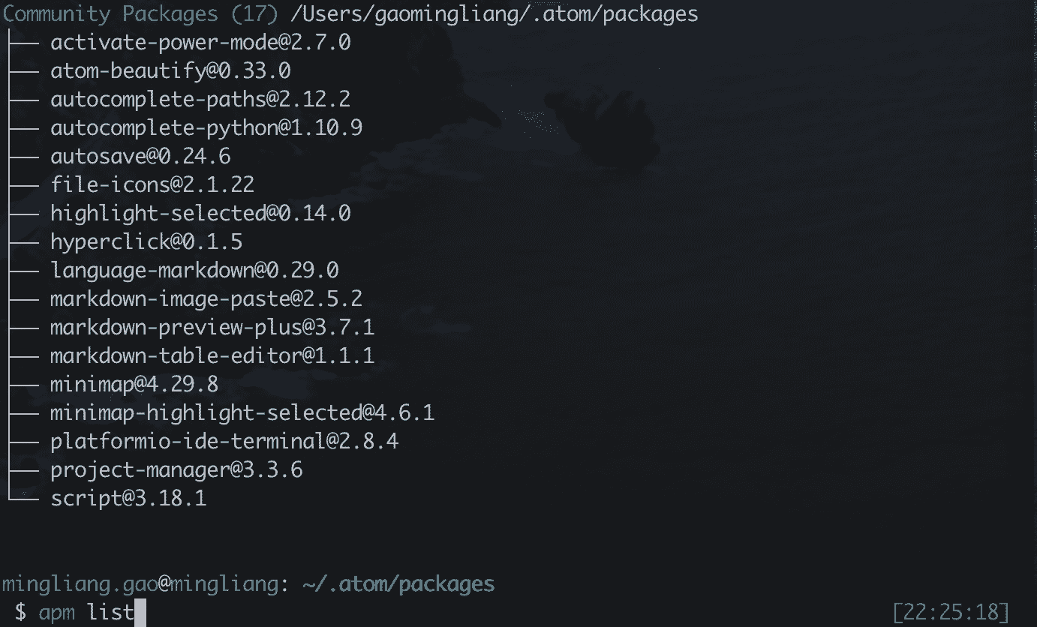Click the language-markdown@0.29.0 entry
This screenshot has width=1037, height=627.
tap(194, 270)
